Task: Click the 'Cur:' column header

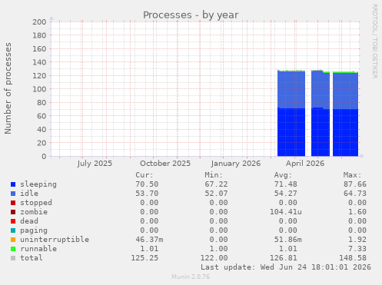Action: pos(144,175)
